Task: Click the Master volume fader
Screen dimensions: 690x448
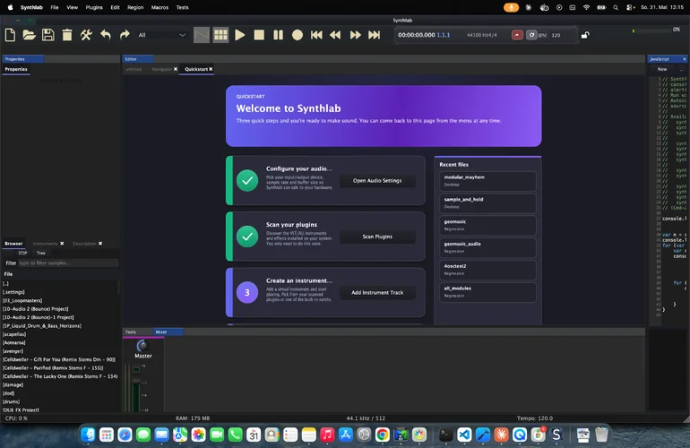Action: coord(136,380)
